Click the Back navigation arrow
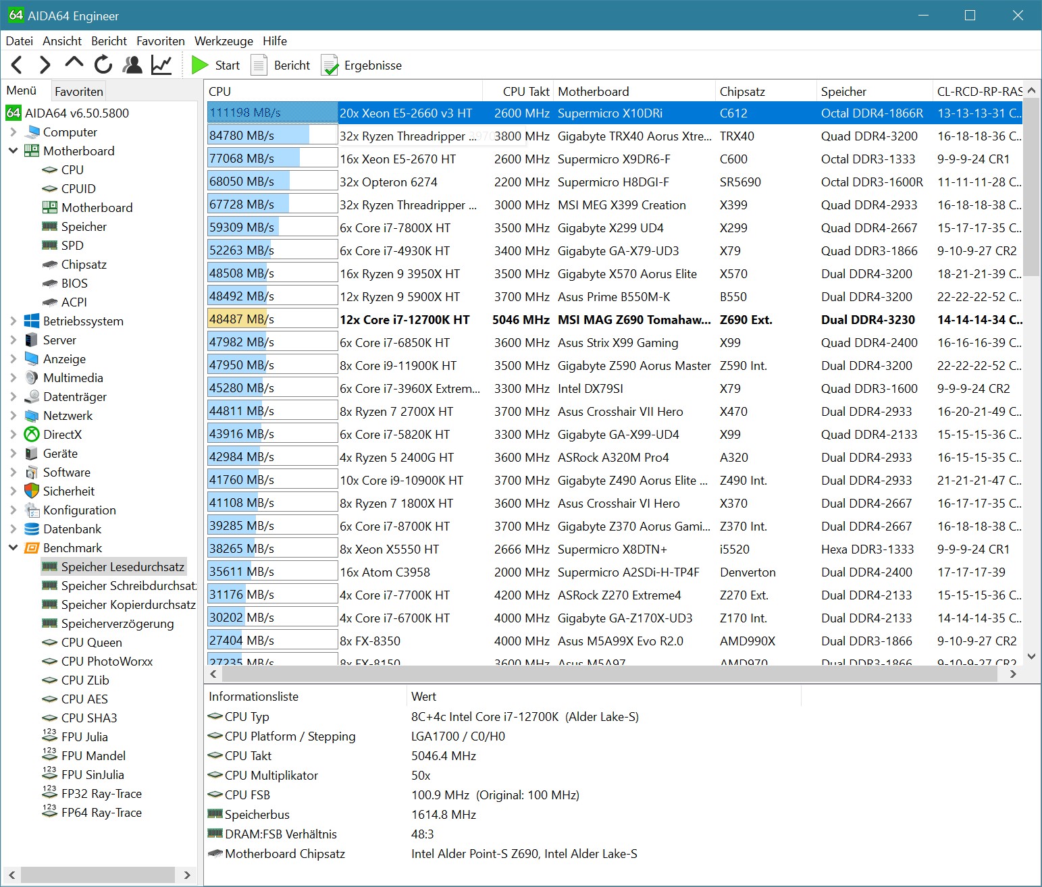1042x887 pixels. click(x=18, y=65)
